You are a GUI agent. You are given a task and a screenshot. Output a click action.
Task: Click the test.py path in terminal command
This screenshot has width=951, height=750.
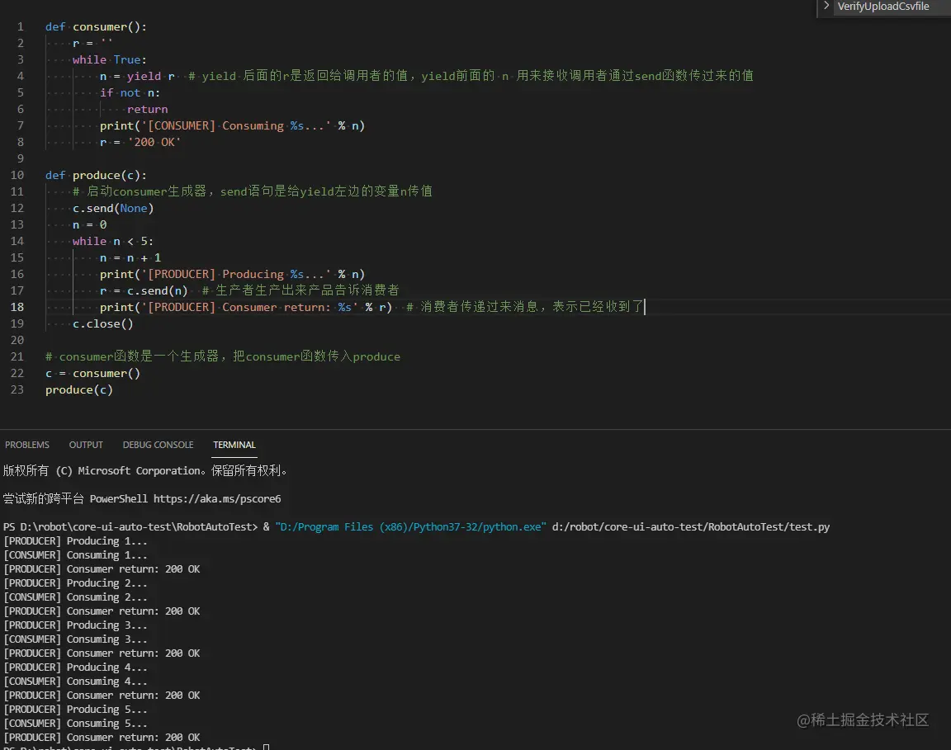[x=690, y=527]
